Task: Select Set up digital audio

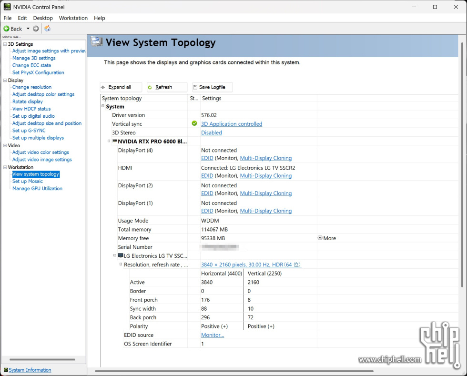Action: pos(33,116)
